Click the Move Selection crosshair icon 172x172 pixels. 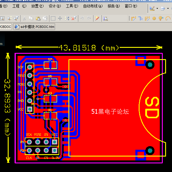click(x=60, y=18)
